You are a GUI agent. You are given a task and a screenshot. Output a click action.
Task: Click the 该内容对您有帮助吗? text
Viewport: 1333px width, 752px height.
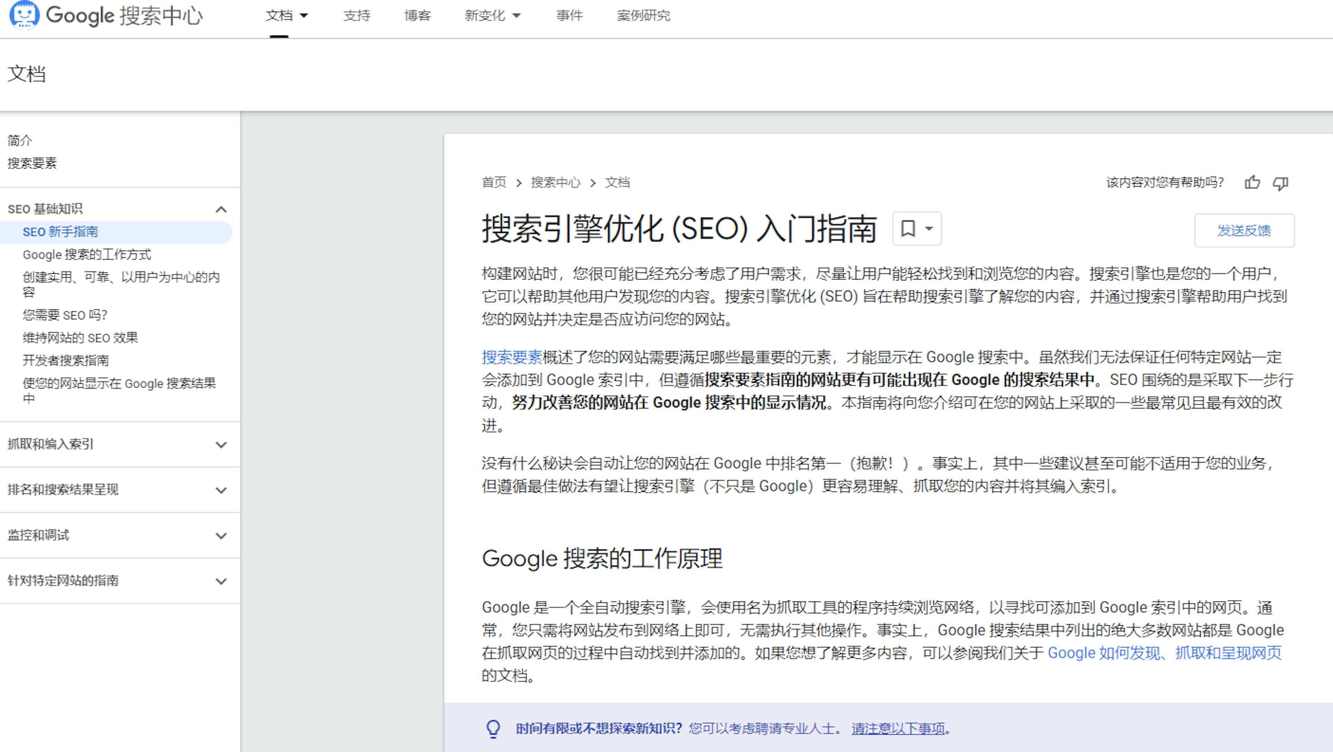click(x=1165, y=182)
